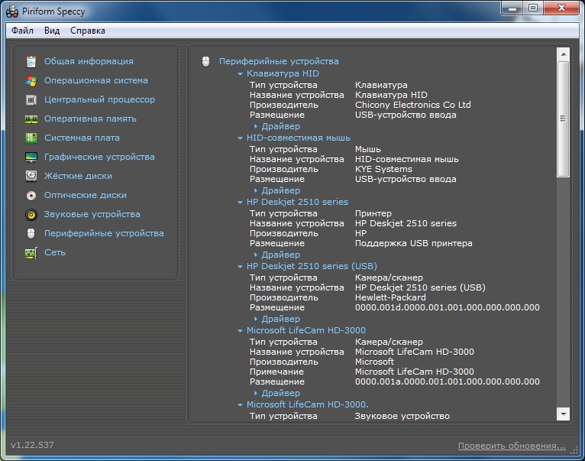This screenshot has width=585, height=461.
Task: Select the KYE Systems manufacturer value
Action: point(383,169)
